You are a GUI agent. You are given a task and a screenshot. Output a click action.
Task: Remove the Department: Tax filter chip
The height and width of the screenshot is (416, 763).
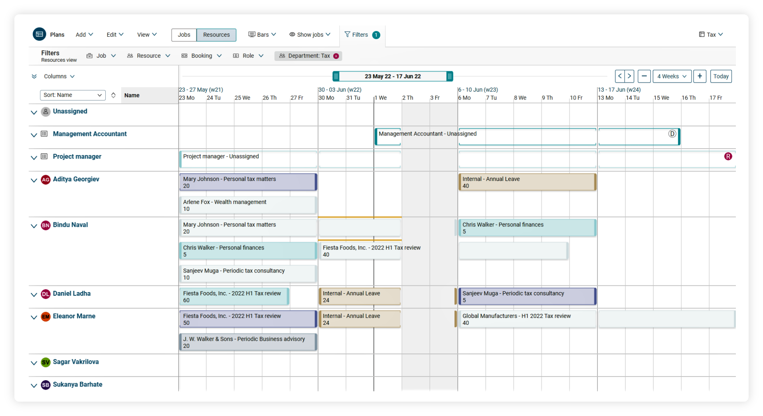coord(336,56)
